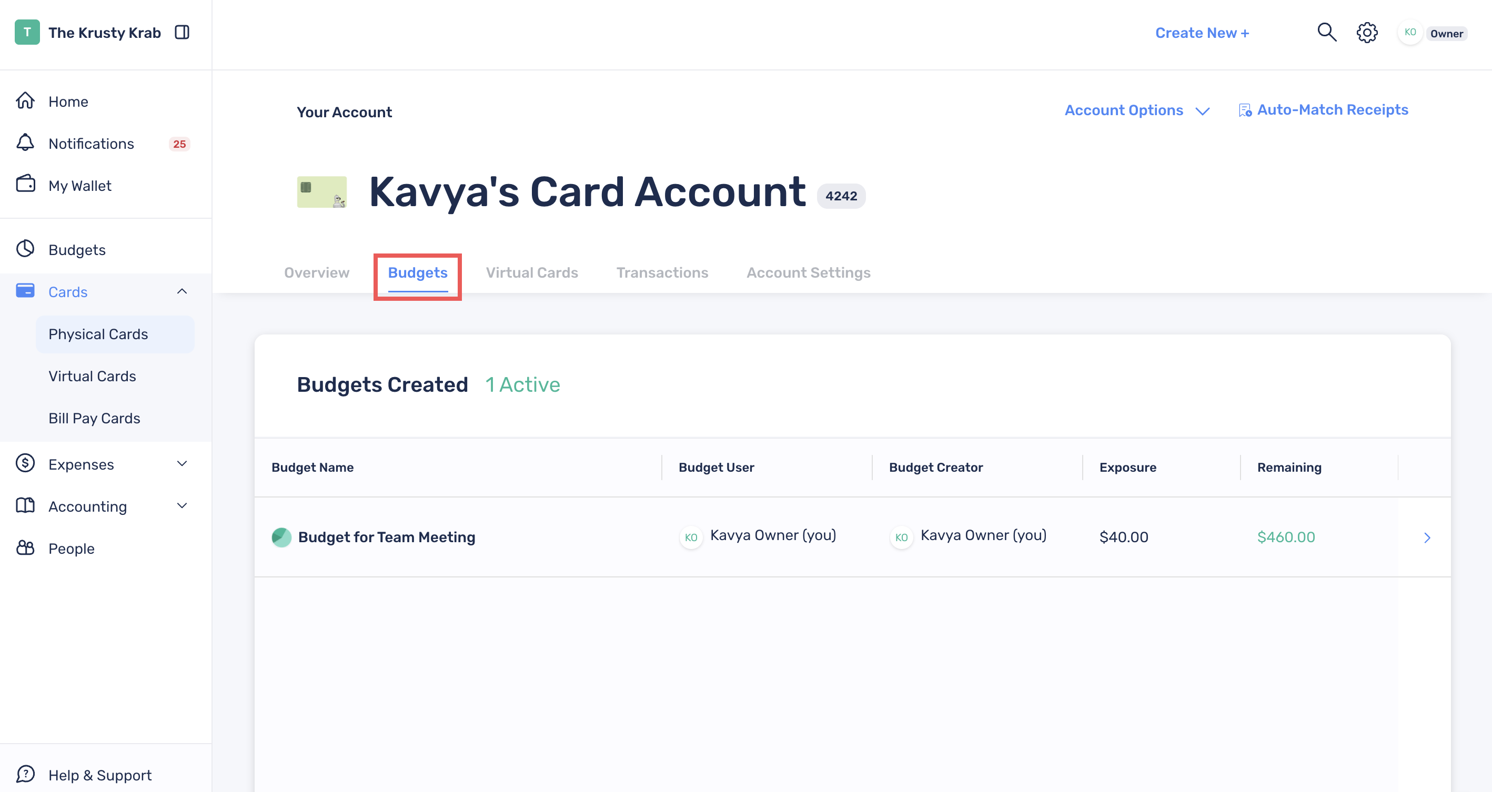Click Create New + link
The width and height of the screenshot is (1492, 792).
(1202, 33)
